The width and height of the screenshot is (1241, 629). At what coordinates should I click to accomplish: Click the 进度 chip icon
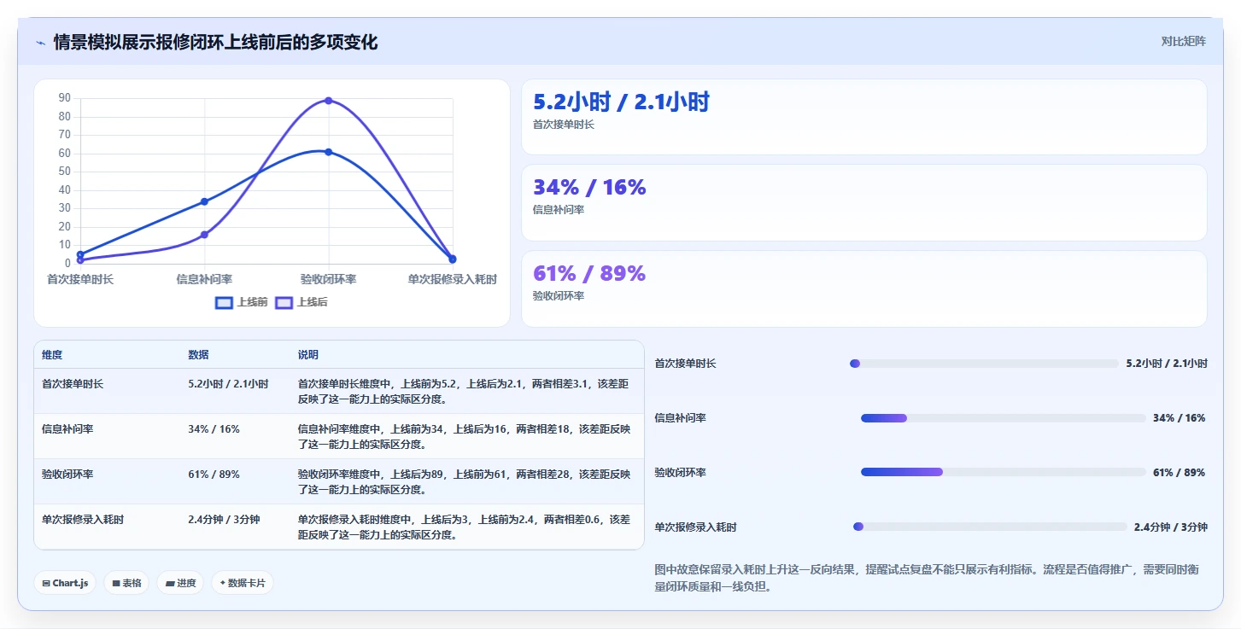pyautogui.click(x=170, y=583)
